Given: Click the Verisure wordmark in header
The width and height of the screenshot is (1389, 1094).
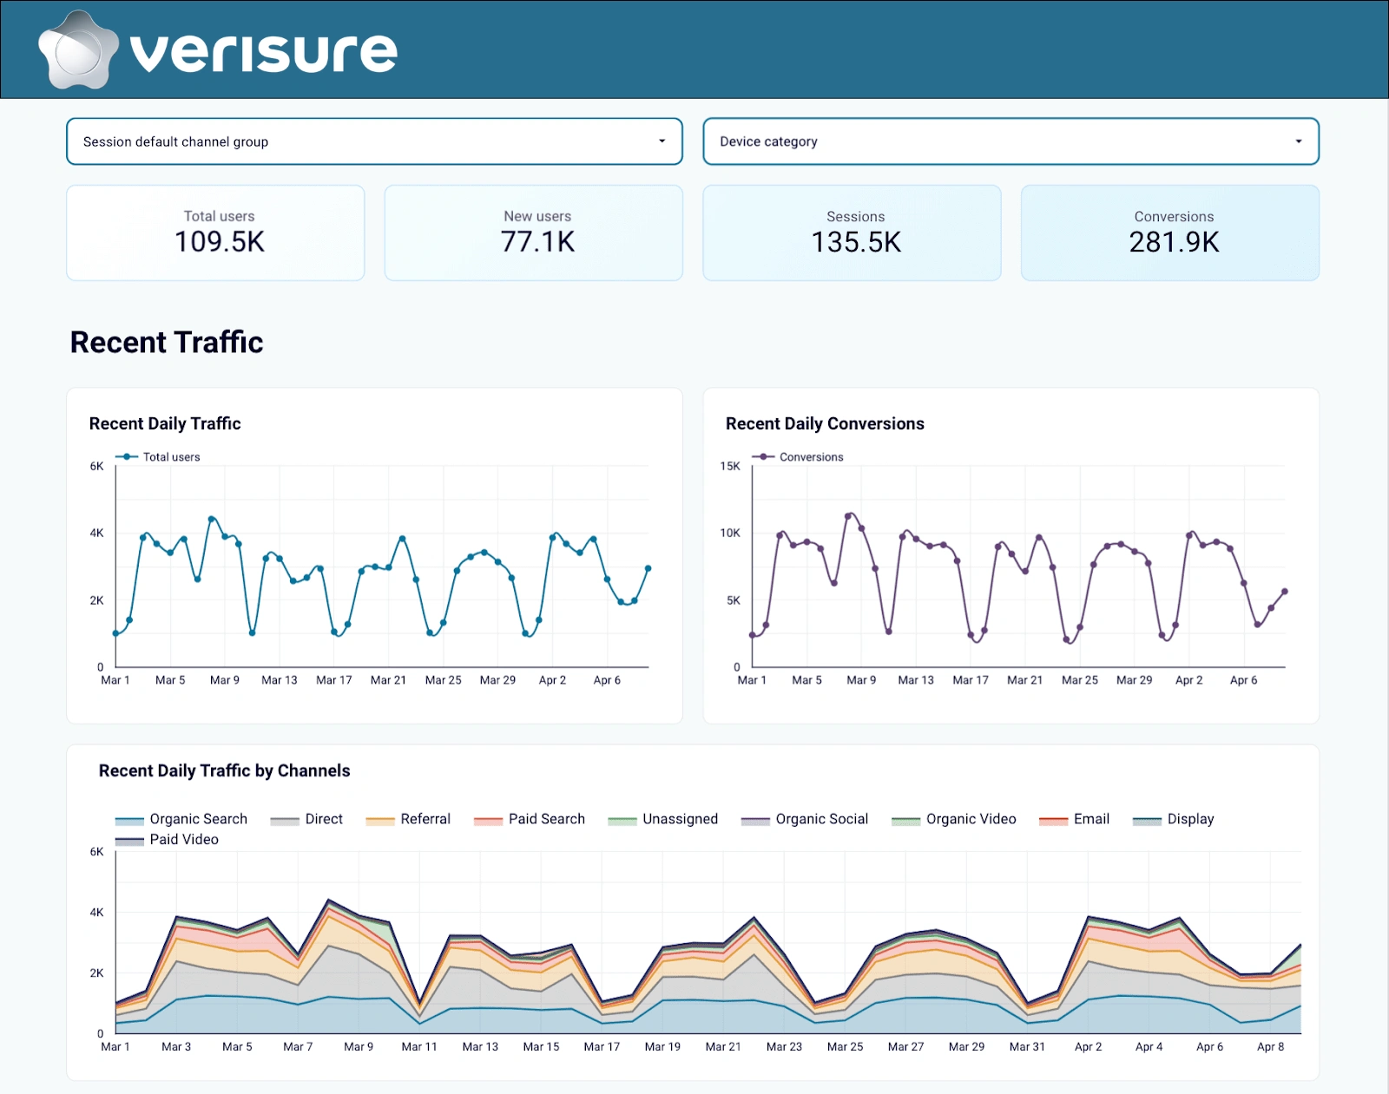Looking at the screenshot, I should coord(264,52).
